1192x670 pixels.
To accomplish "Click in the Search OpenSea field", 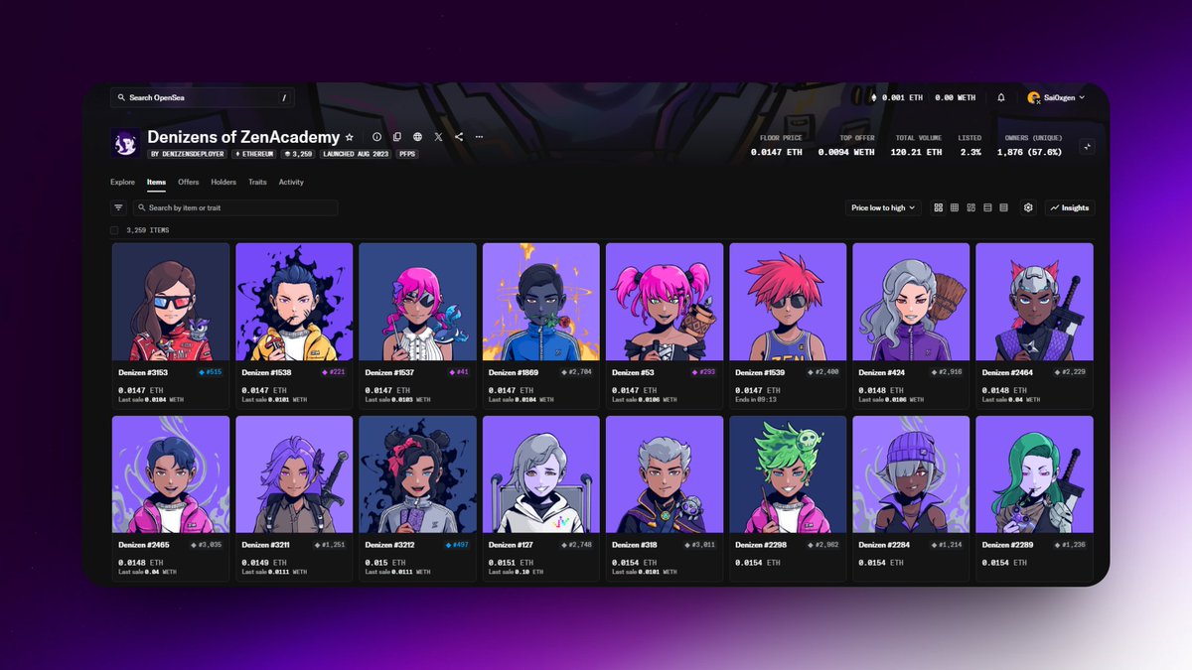I will point(203,98).
